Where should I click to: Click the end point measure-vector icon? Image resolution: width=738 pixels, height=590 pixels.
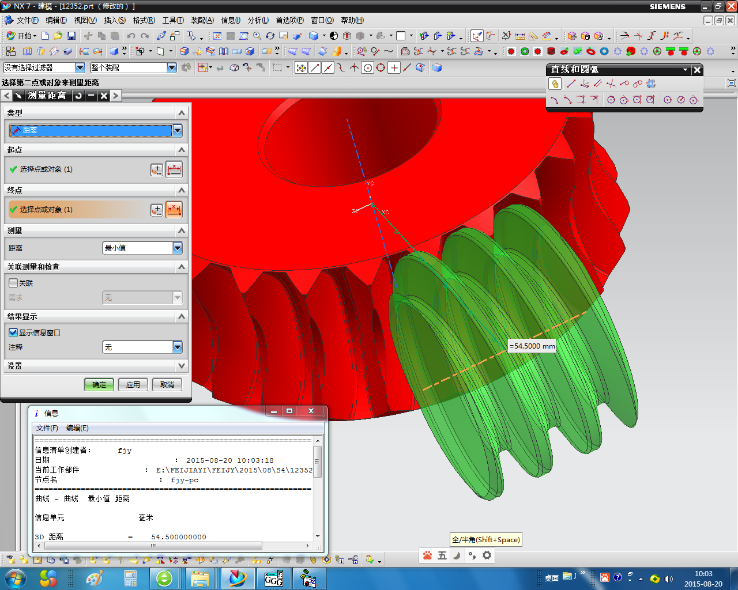point(174,210)
